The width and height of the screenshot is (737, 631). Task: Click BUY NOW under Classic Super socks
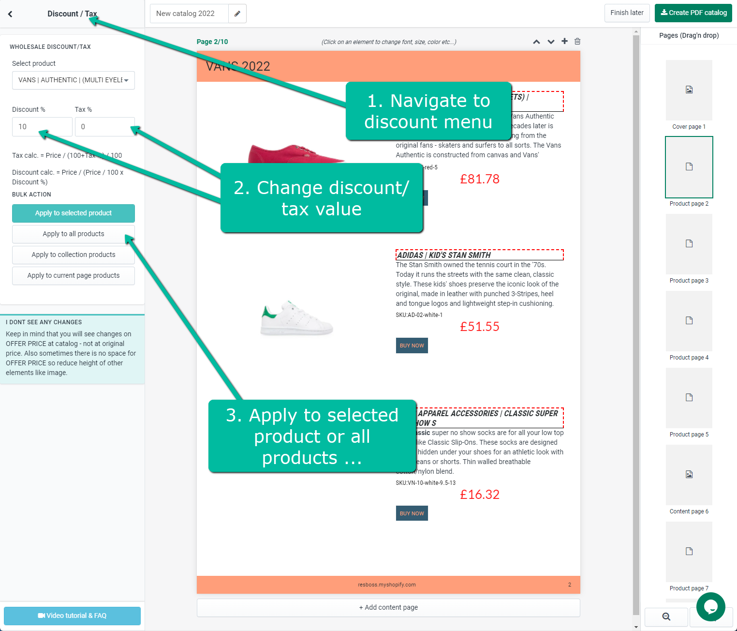(412, 513)
